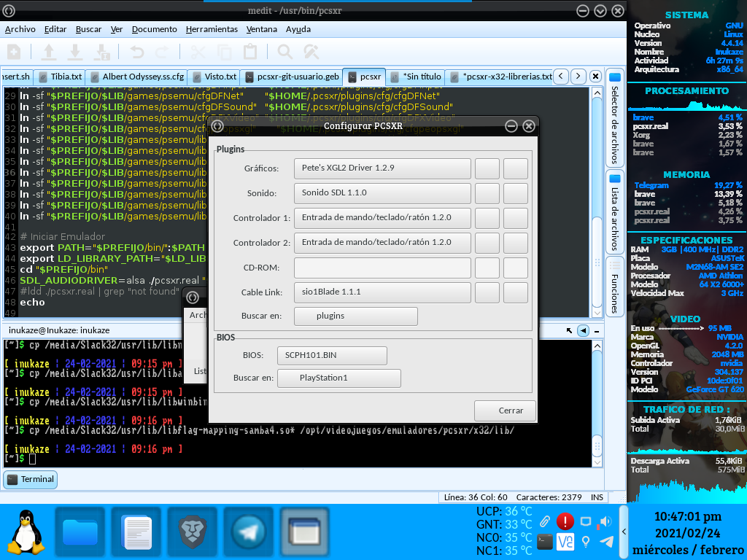Open the empty CD-ROM plugin dropdown
The width and height of the screenshot is (747, 560).
pyautogui.click(x=382, y=267)
